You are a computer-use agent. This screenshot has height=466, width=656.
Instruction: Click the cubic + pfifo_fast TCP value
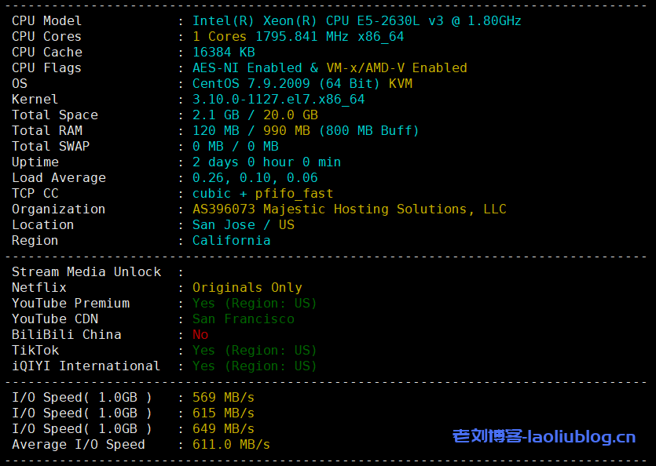[x=262, y=194]
